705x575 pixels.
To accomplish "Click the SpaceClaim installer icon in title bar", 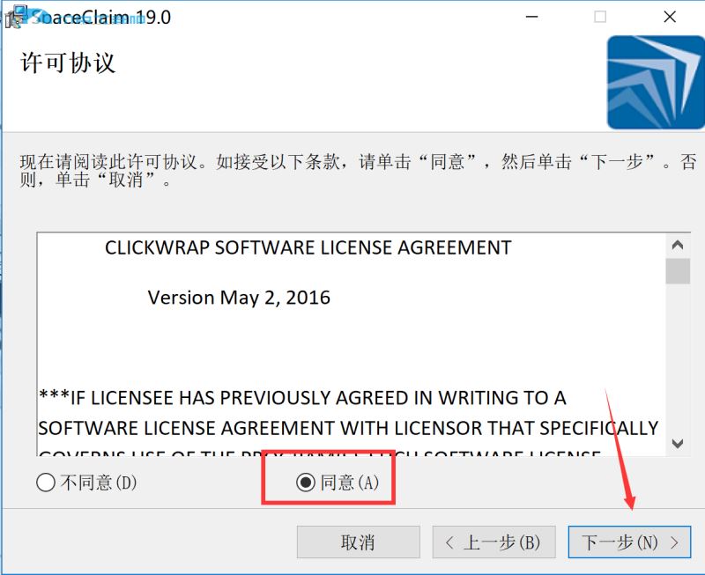I will click(x=16, y=17).
